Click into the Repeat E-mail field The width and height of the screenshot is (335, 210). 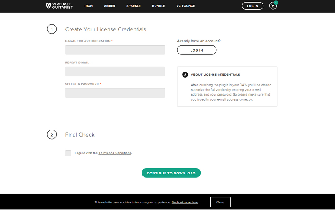point(115,71)
